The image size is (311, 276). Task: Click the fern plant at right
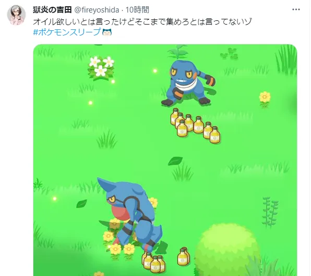pos(270,212)
